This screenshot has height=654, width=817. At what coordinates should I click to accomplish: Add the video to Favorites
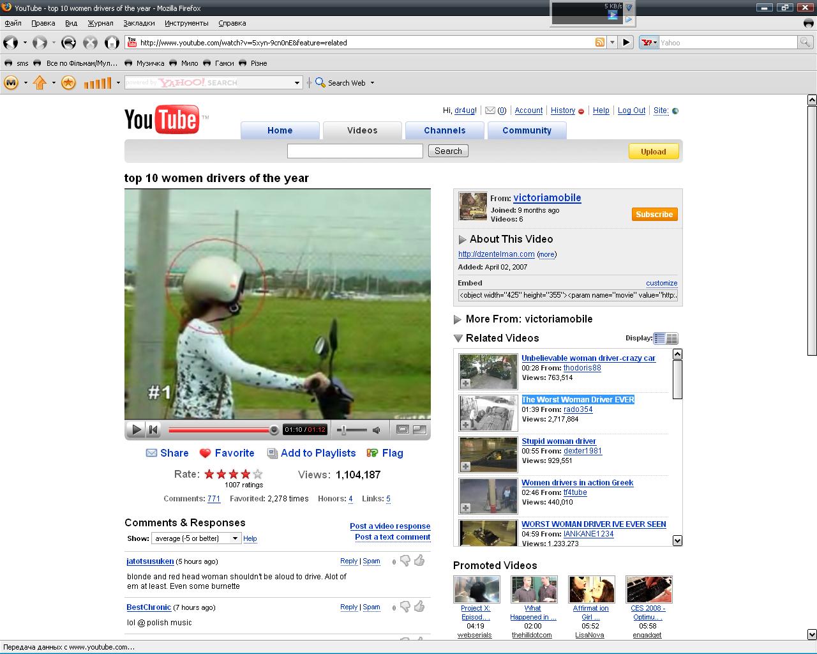coord(227,453)
